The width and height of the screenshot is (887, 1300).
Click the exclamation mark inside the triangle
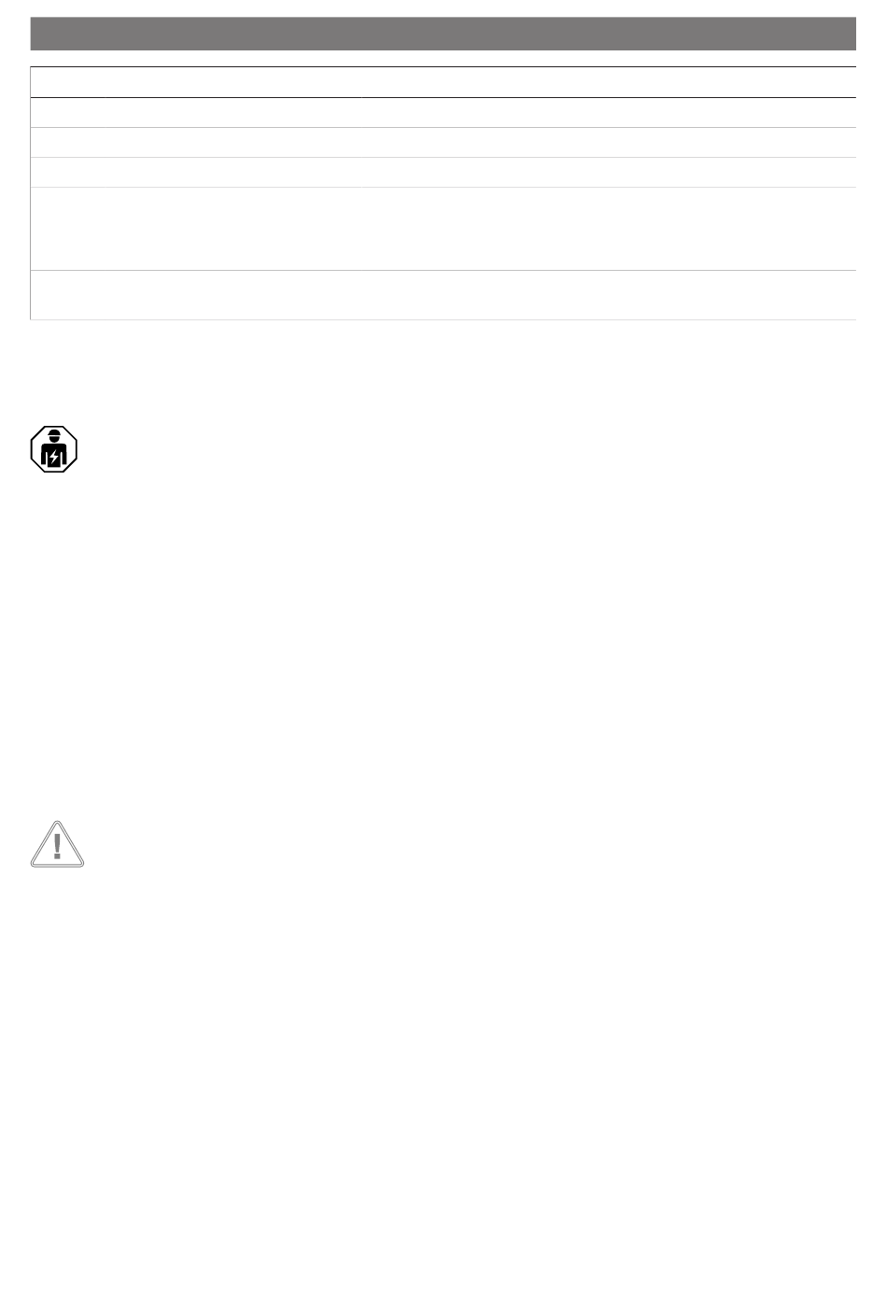(57, 846)
